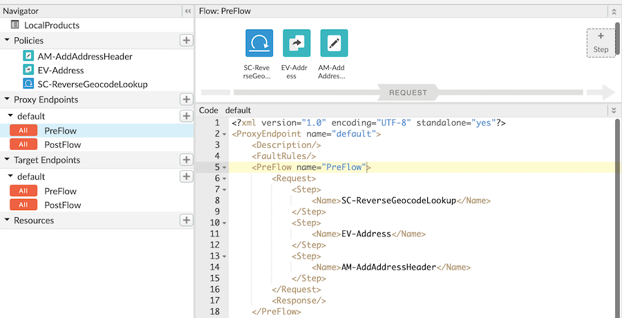Add a new policy with plus button
Viewport: 622px width, 318px height.
click(x=186, y=40)
